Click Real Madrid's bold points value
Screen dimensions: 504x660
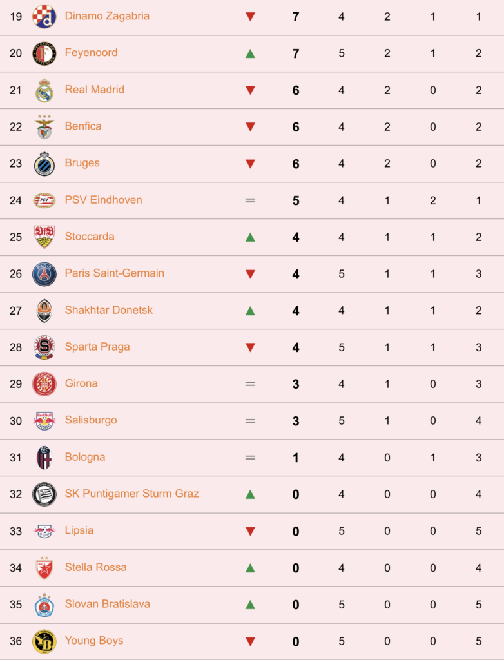296,90
